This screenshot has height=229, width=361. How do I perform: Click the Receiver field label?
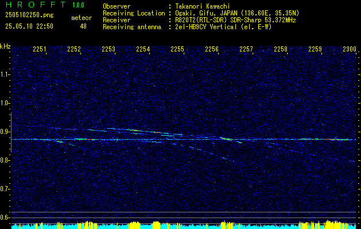tap(117, 20)
